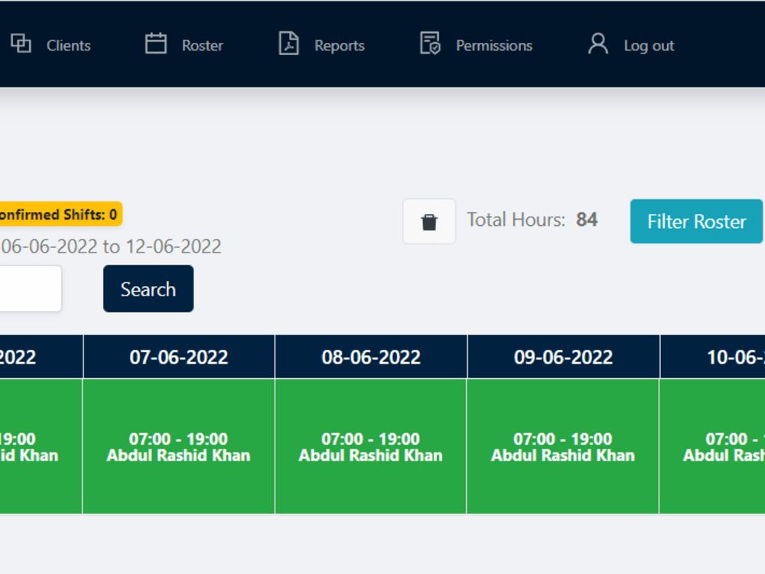This screenshot has width=765, height=574.
Task: Click the Permissions shield document icon
Action: [430, 44]
